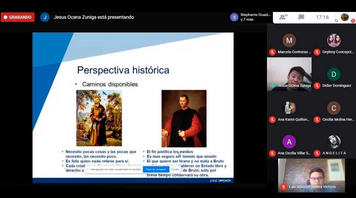This screenshot has width=356, height=198.
Task: Click the Perspectiva histórica slide title
Action: click(x=123, y=70)
